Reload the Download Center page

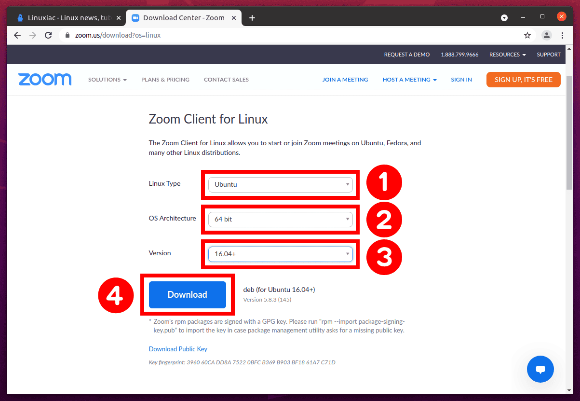pyautogui.click(x=48, y=35)
